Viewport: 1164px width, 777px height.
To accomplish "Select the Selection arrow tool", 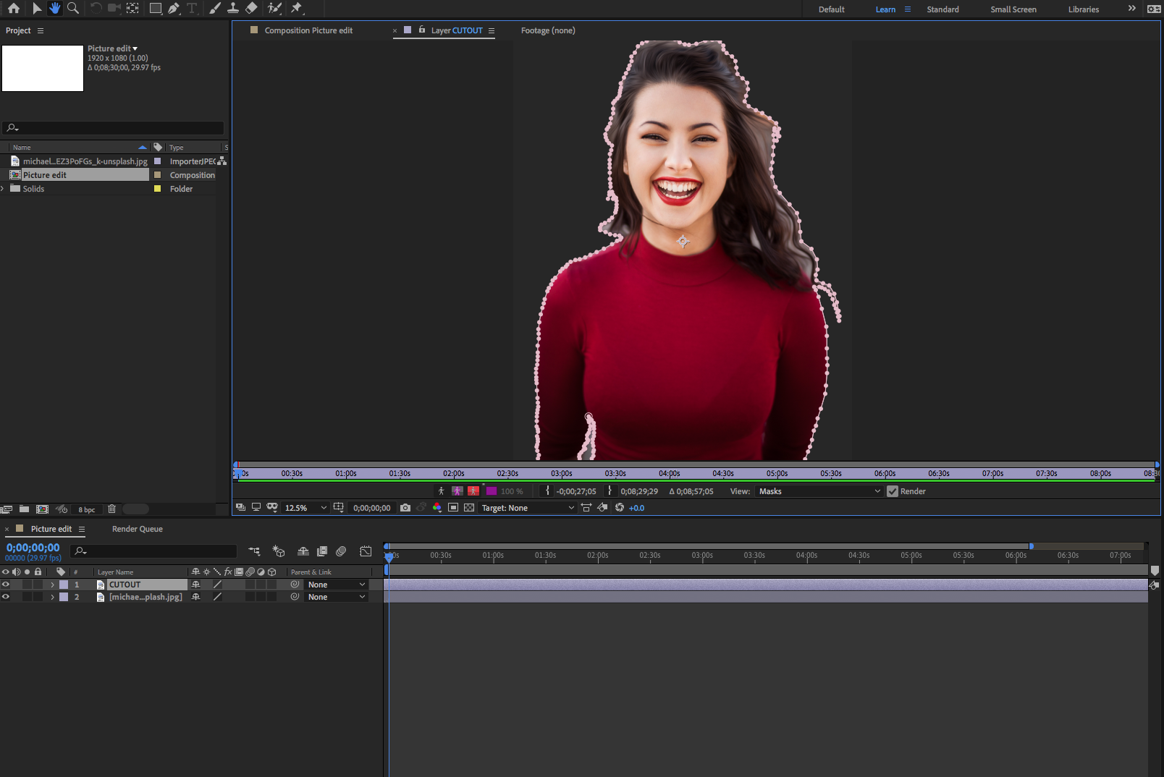I will (x=37, y=9).
